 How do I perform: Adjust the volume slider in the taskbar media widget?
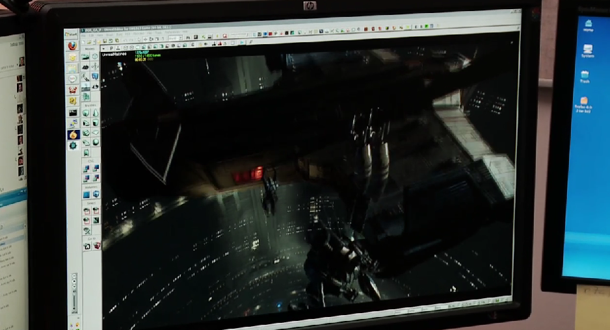coord(75,302)
